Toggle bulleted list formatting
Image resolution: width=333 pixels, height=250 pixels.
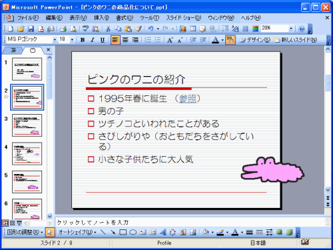click(x=158, y=40)
